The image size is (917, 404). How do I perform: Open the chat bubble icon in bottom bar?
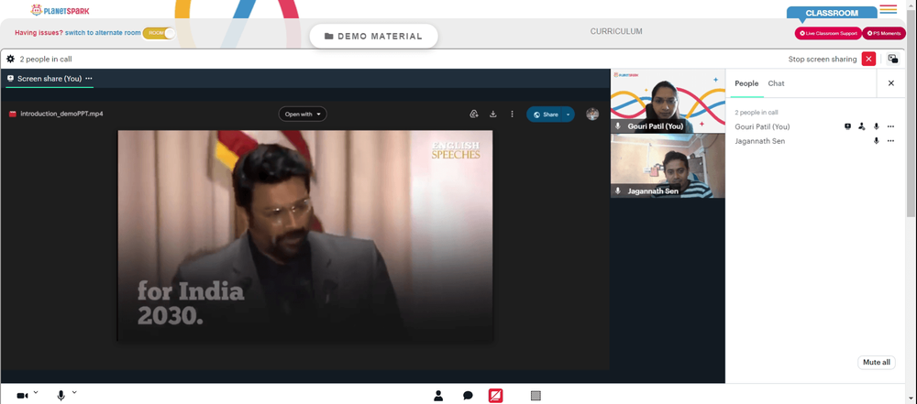pyautogui.click(x=468, y=396)
